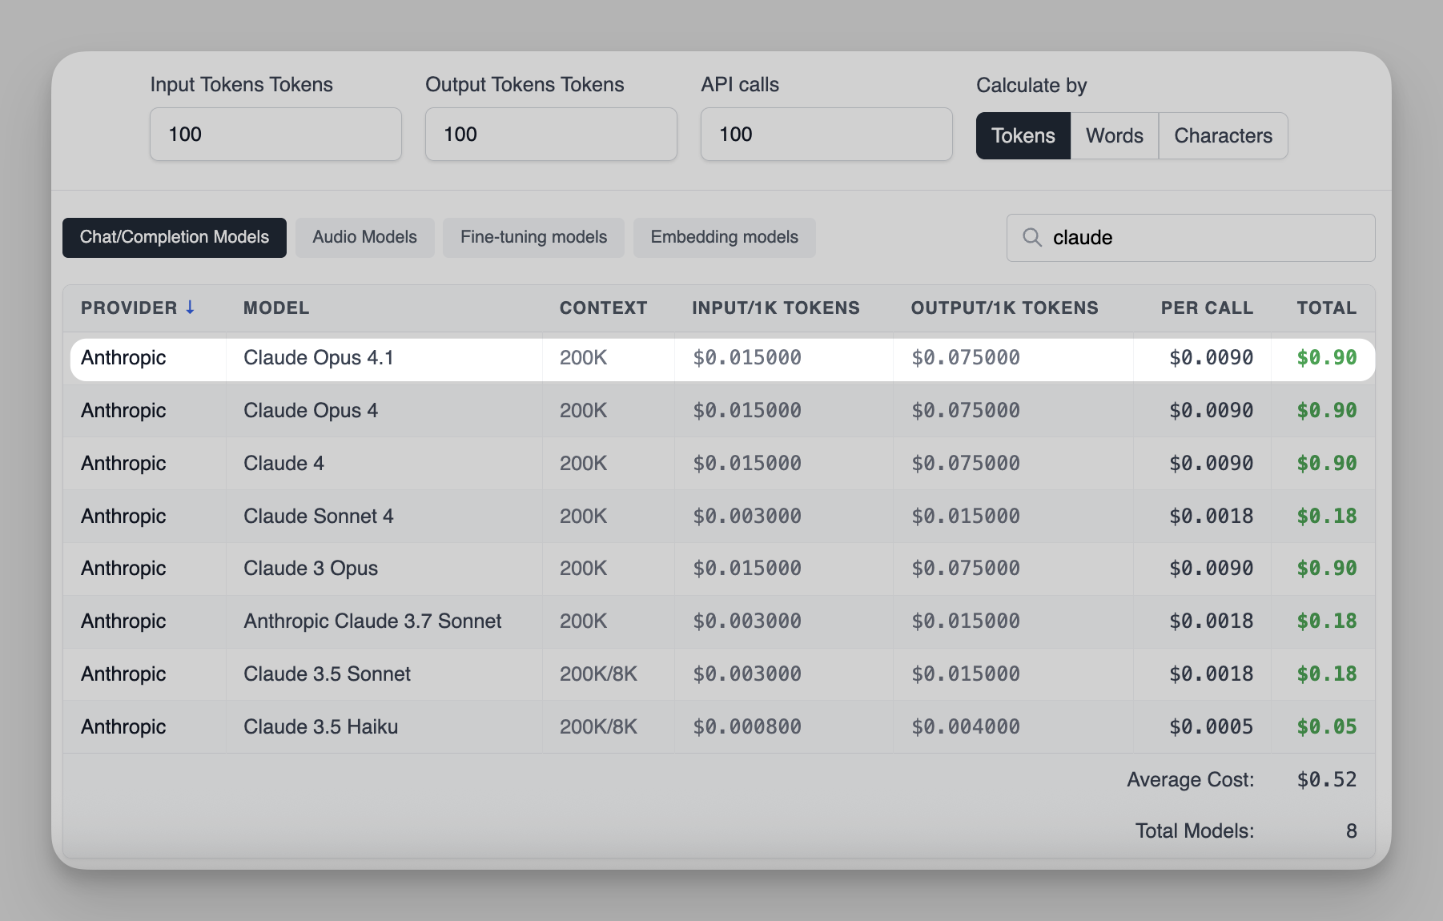Click the model search box containing claude
The height and width of the screenshot is (921, 1443).
click(x=1191, y=238)
